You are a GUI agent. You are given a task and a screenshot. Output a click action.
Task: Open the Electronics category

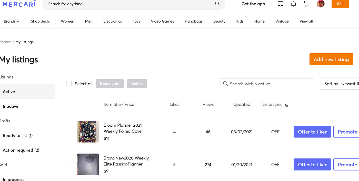[113, 21]
